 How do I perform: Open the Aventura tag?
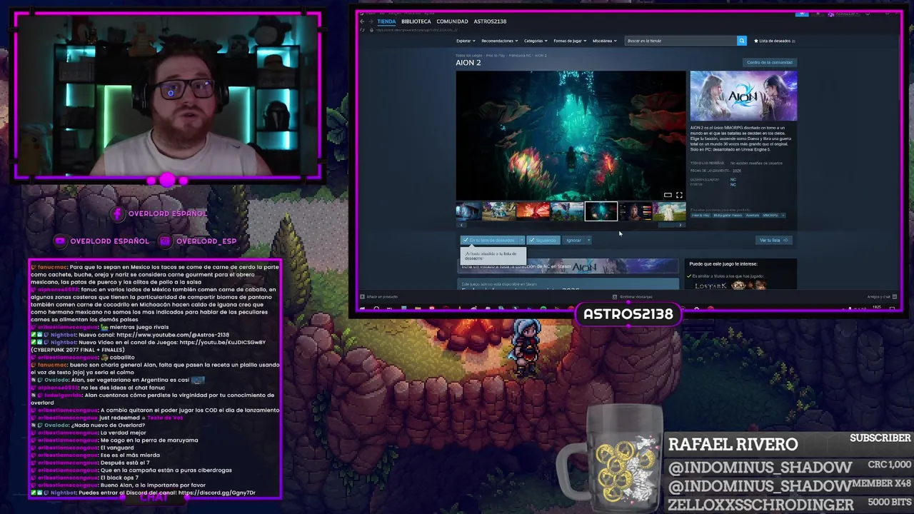coord(753,215)
